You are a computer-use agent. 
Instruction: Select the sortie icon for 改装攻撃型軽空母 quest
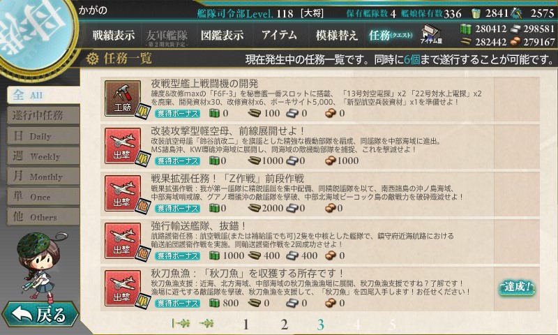click(123, 146)
